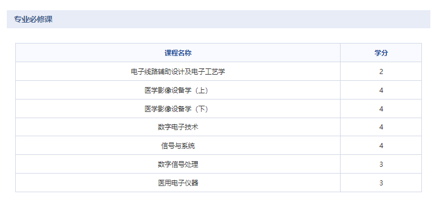Screen dimensions: 440x212
Task: Select the 课程名称 column header
Action: 178,53
